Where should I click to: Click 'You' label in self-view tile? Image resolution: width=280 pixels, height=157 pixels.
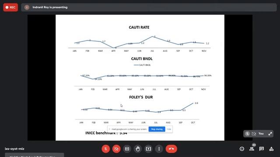point(261,133)
